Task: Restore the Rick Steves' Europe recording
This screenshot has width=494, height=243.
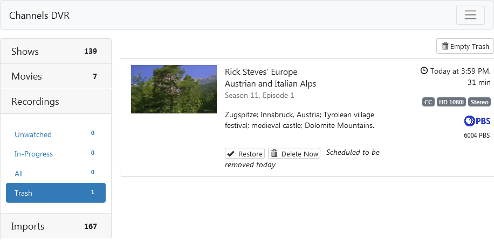Action: (x=245, y=154)
